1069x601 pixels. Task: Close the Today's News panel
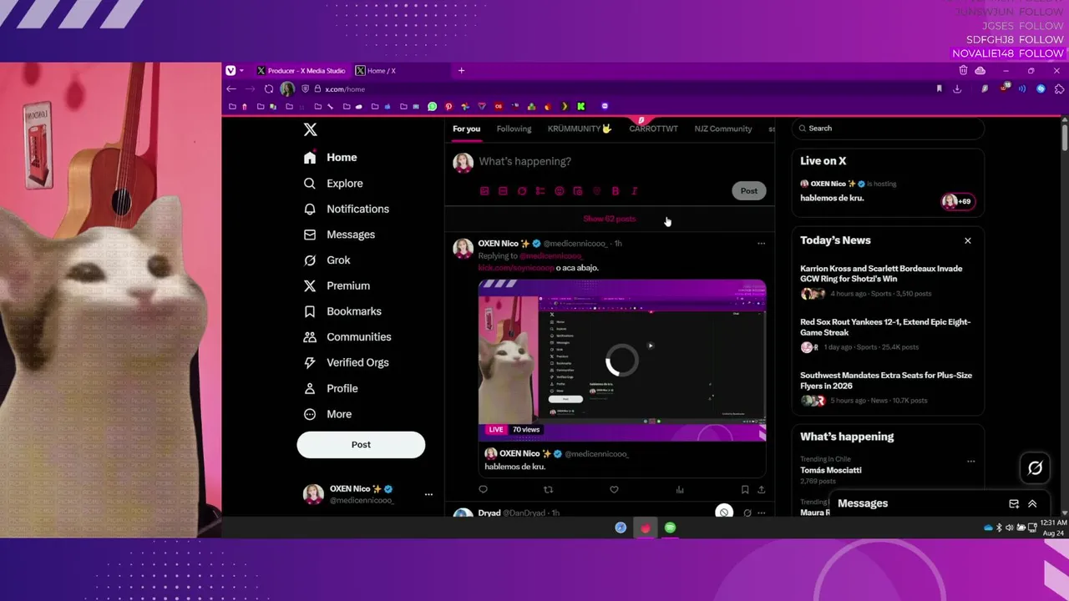tap(968, 240)
